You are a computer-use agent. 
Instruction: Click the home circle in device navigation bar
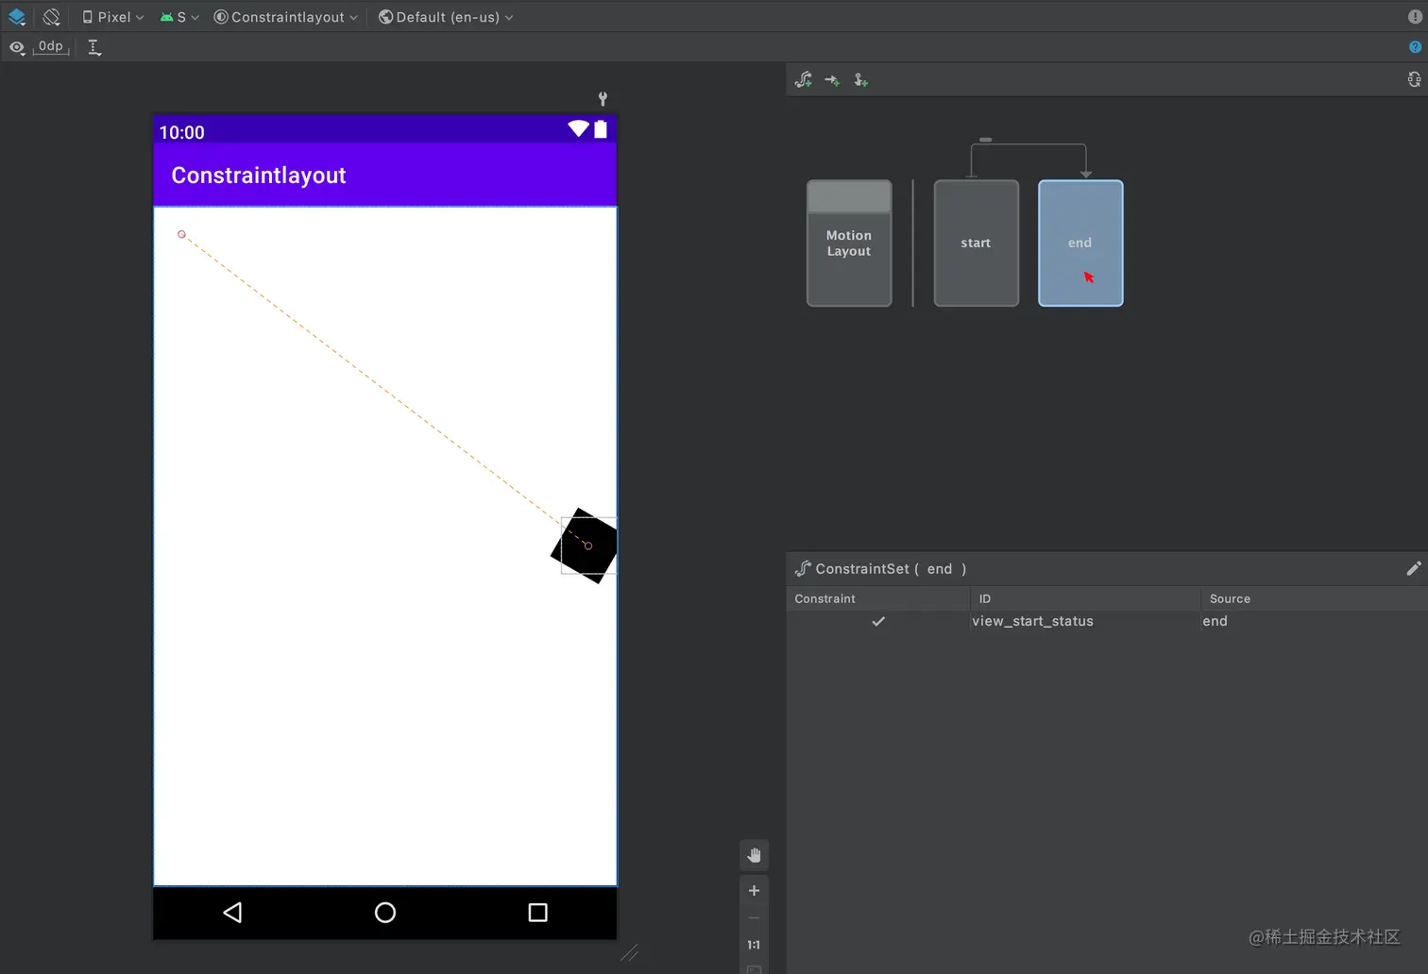(385, 912)
